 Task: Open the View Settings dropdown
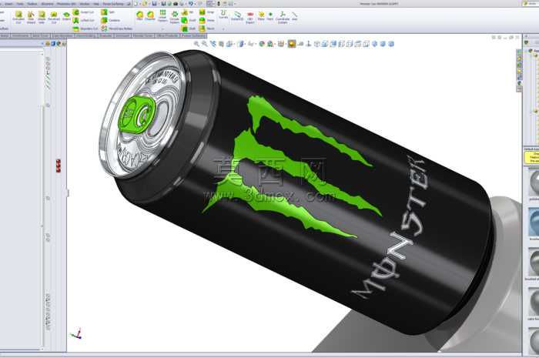(x=281, y=44)
